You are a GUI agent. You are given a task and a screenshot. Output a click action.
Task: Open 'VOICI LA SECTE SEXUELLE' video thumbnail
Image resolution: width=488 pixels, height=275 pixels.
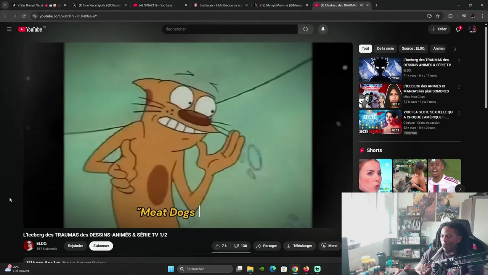pos(380,121)
